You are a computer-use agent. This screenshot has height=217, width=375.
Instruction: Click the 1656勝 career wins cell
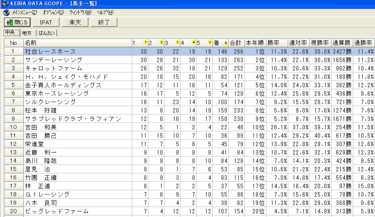point(342,60)
